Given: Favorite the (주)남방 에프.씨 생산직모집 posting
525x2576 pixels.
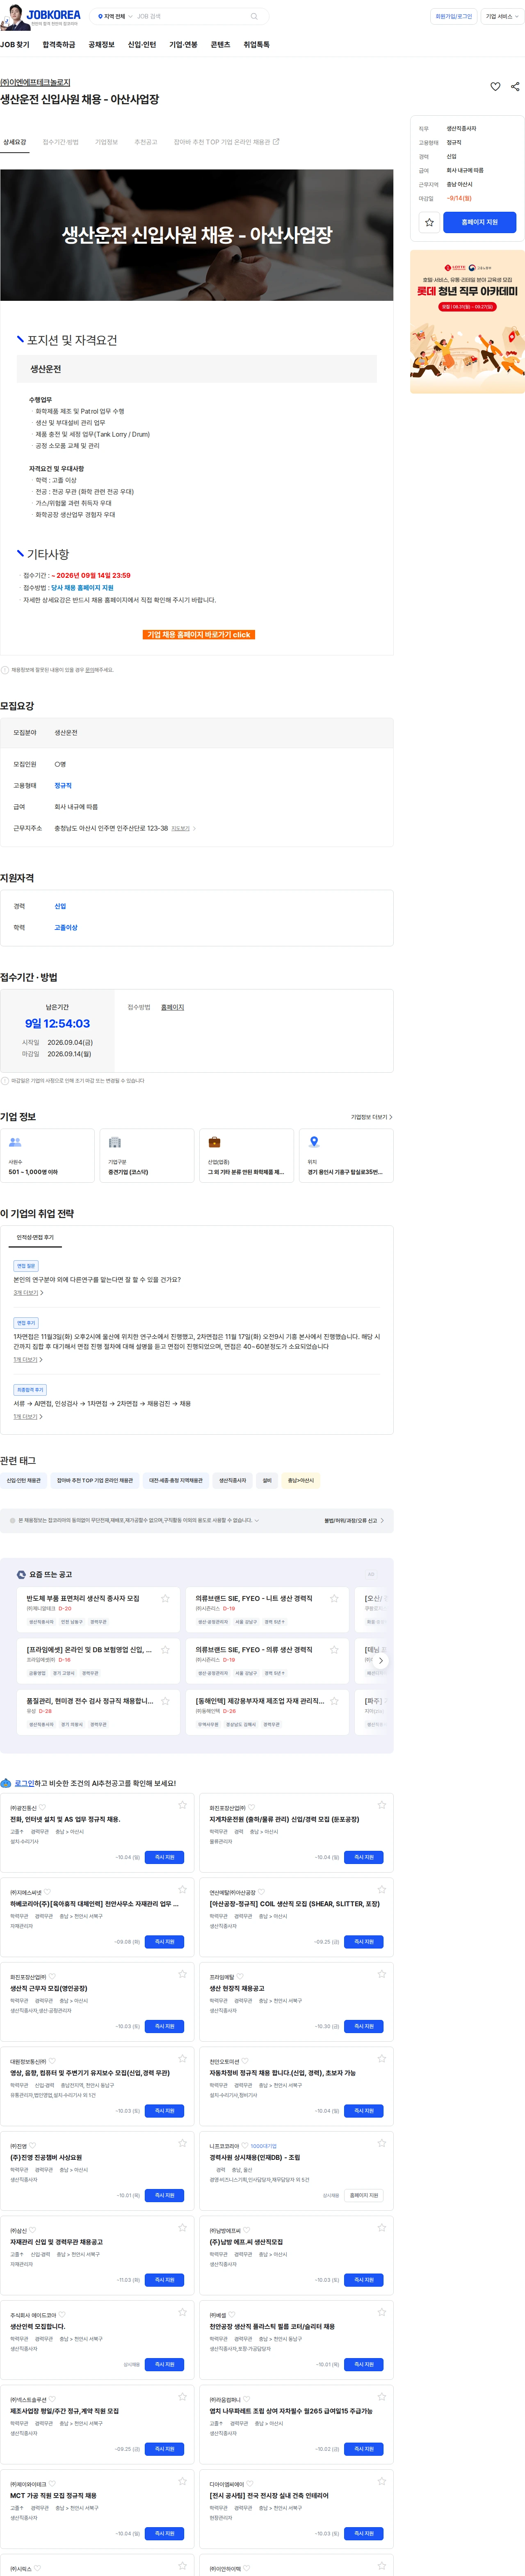Looking at the screenshot, I should (x=381, y=2227).
